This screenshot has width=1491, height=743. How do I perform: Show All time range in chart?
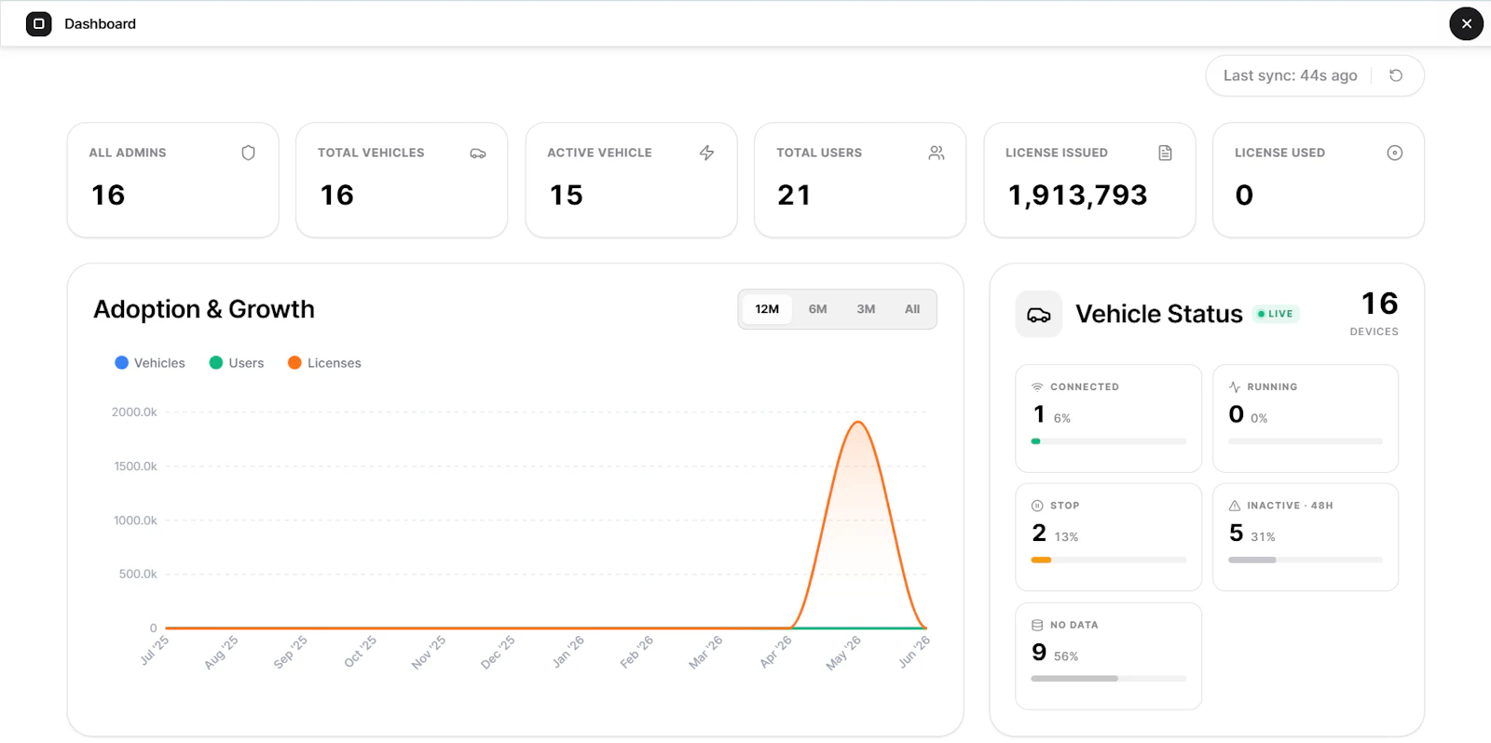[x=912, y=309]
